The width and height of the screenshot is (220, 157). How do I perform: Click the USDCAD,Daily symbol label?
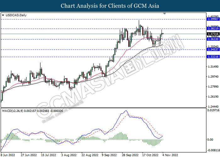pyautogui.click(x=16, y=15)
